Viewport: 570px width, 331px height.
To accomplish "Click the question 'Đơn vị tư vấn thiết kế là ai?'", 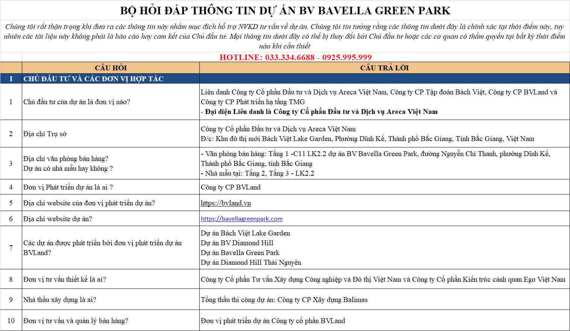I will [x=65, y=279].
